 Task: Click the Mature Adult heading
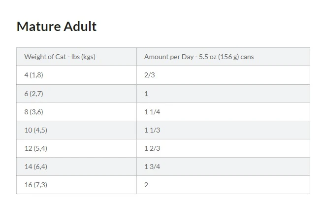point(57,27)
